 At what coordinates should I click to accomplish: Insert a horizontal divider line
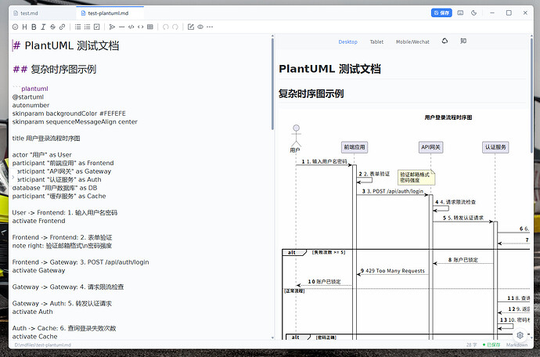pyautogui.click(x=121, y=27)
